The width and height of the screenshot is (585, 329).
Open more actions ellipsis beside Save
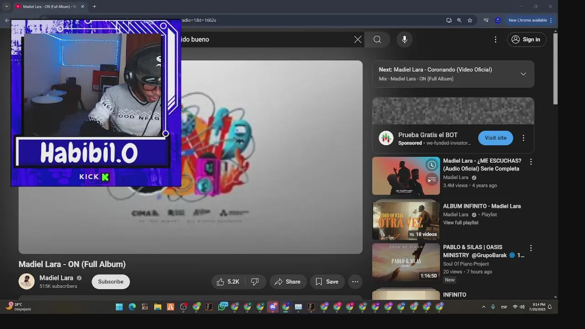click(355, 282)
